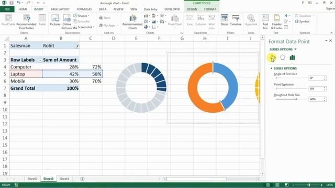Switch to HOME tab
Viewport: 335px width, 188px height.
[x=23, y=9]
